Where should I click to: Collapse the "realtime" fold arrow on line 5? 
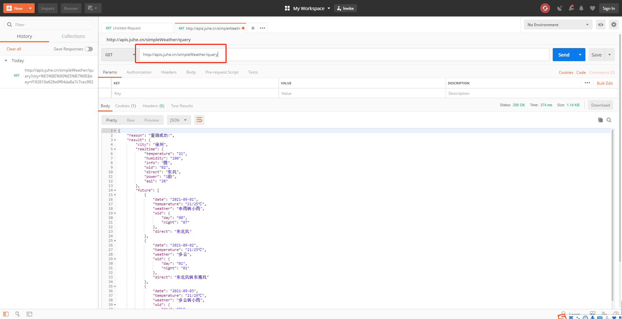tap(115, 149)
